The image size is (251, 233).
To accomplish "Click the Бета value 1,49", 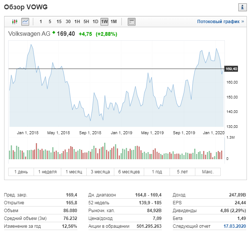I will pos(241,218).
